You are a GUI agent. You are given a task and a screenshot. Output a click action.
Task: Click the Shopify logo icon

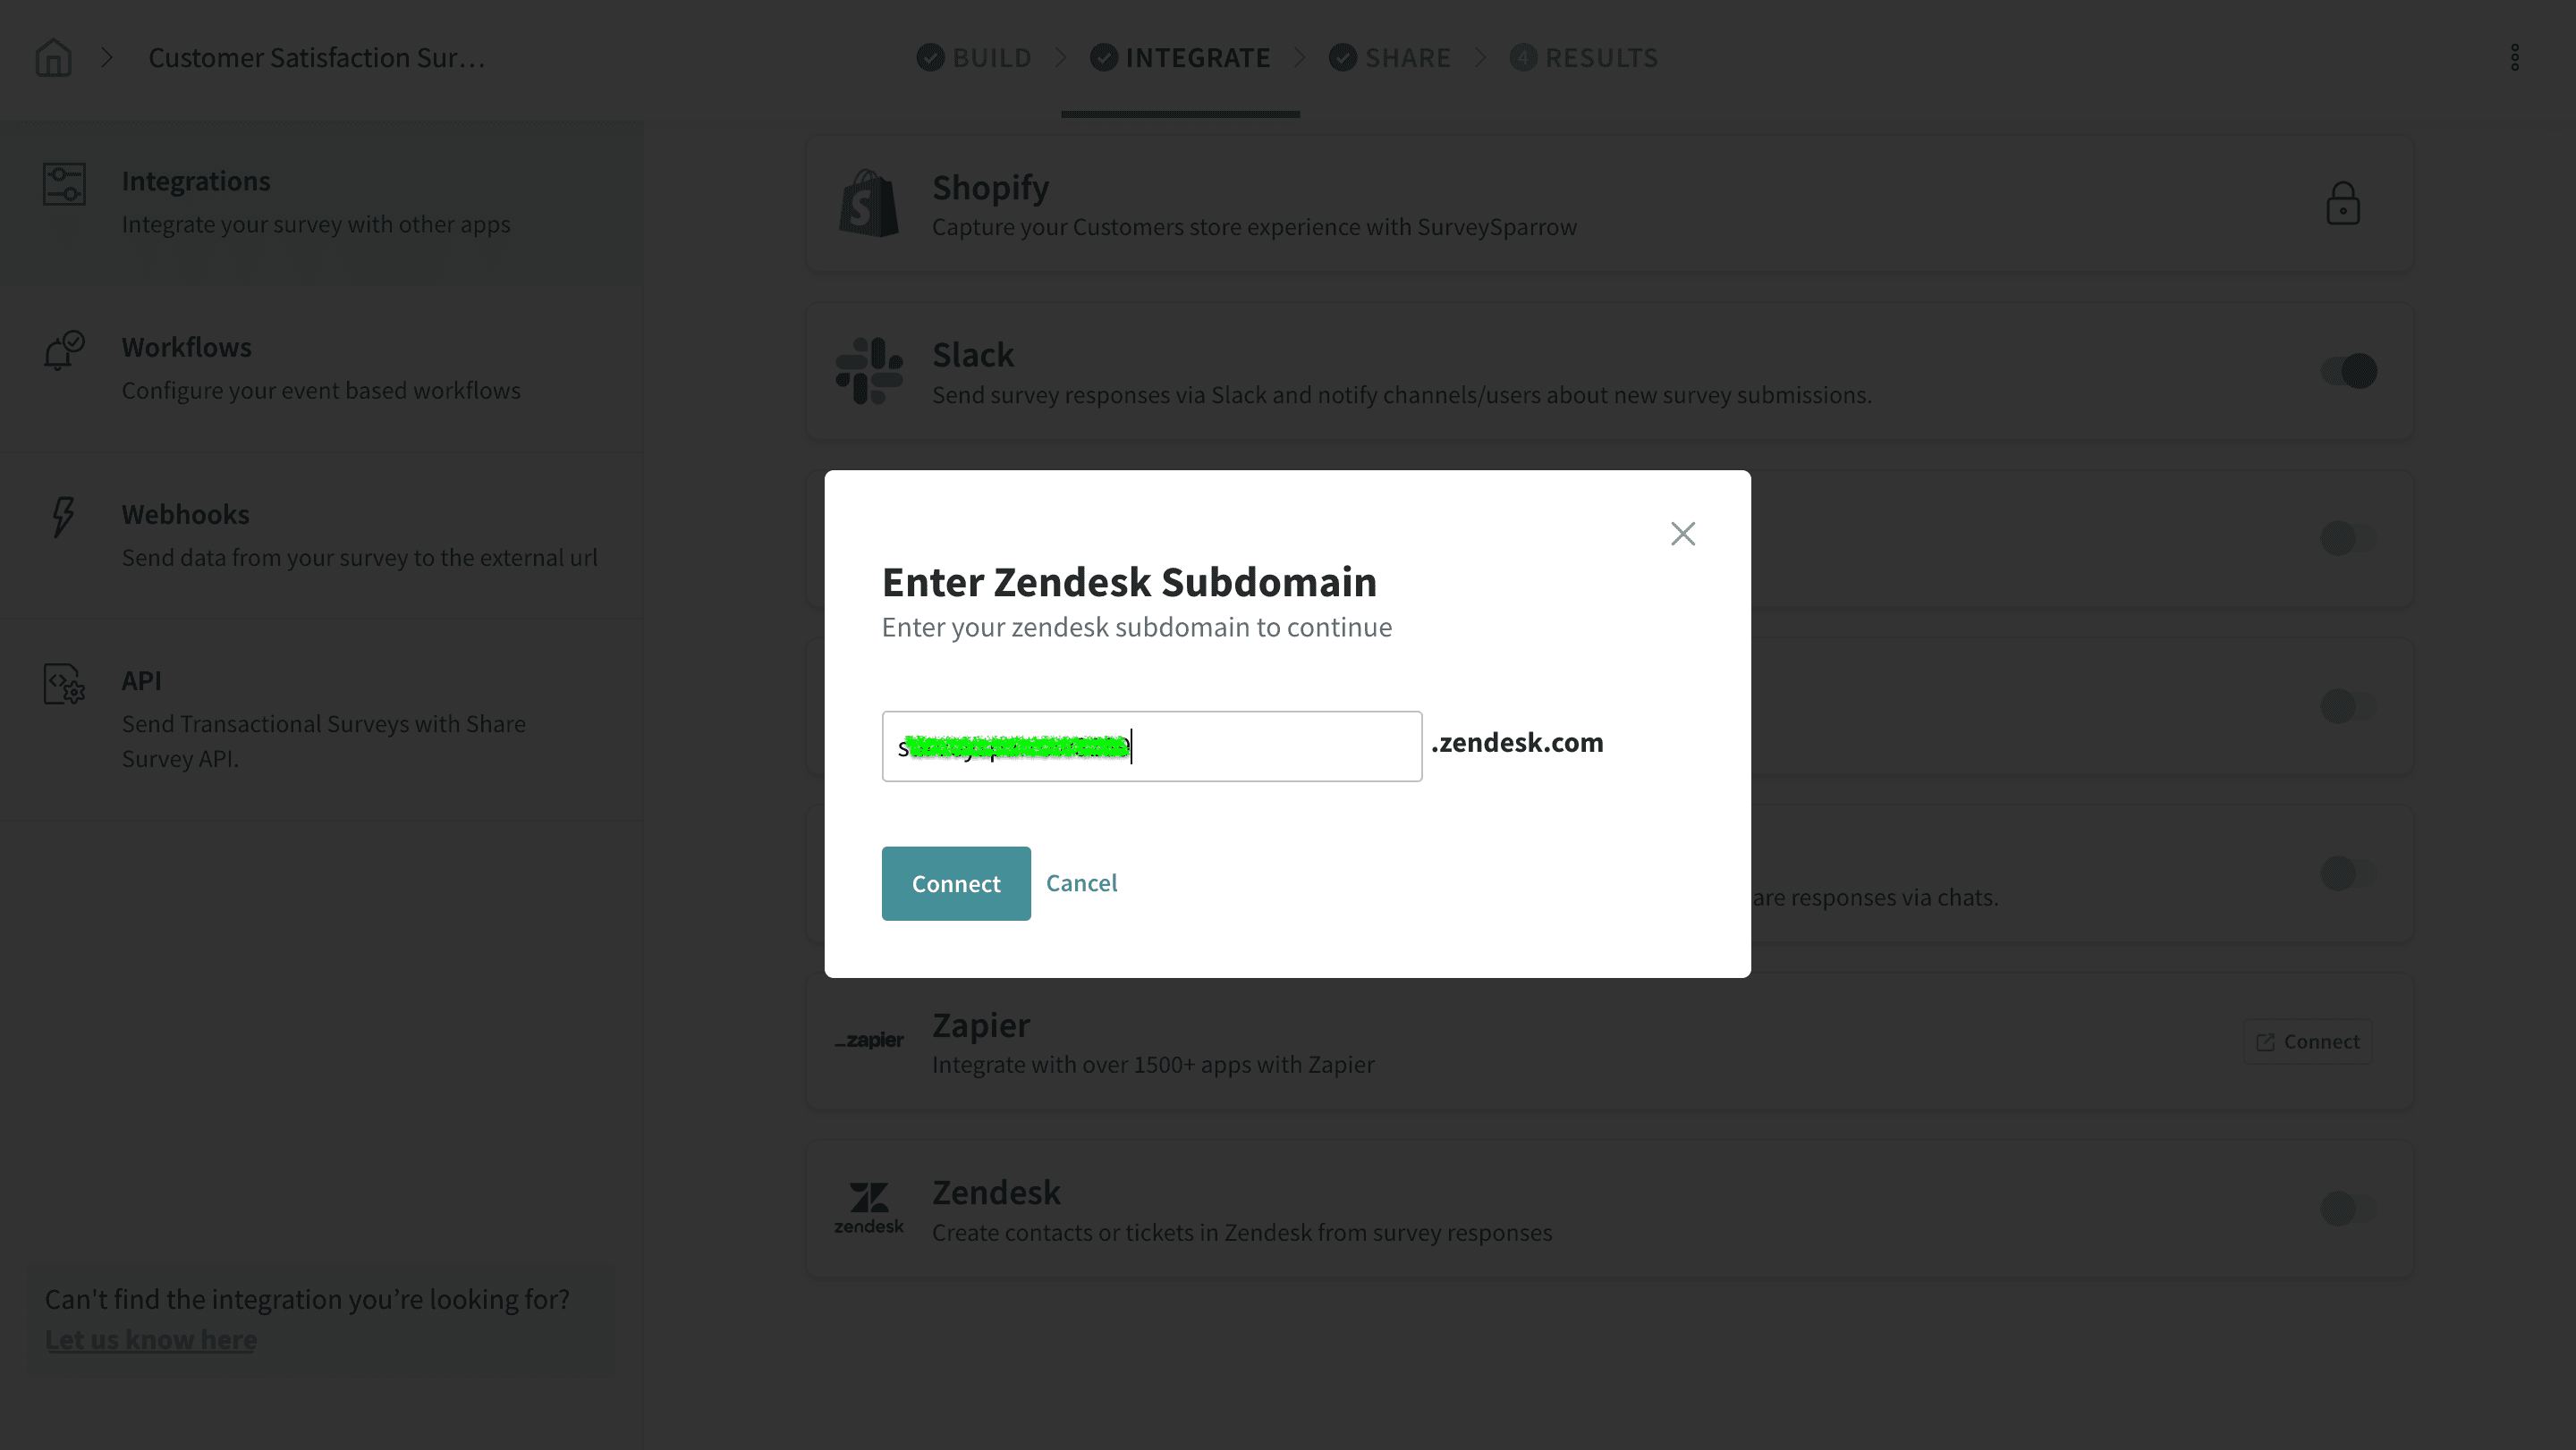click(868, 204)
